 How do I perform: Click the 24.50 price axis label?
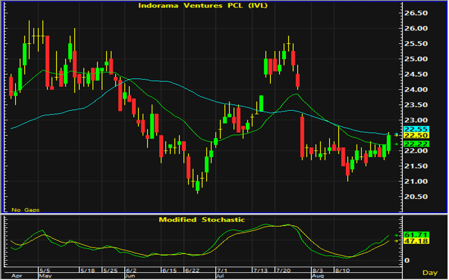click(416, 74)
